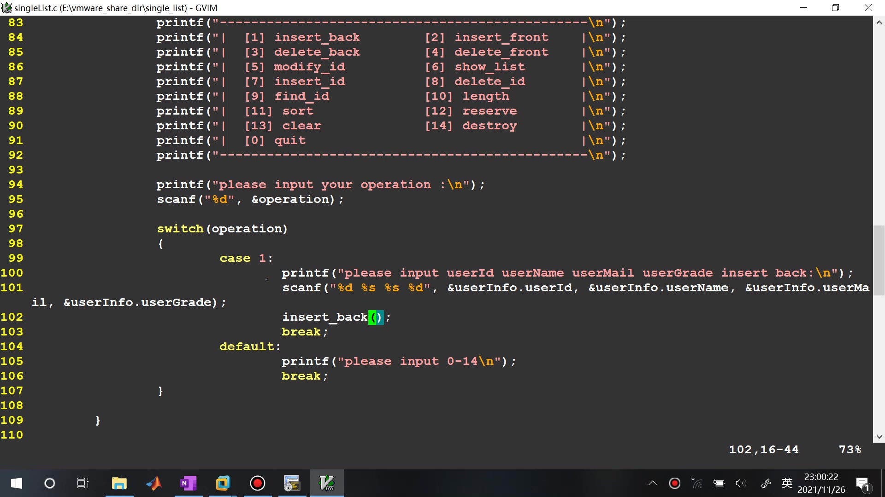
Task: Open OneNote from the taskbar
Action: (188, 483)
